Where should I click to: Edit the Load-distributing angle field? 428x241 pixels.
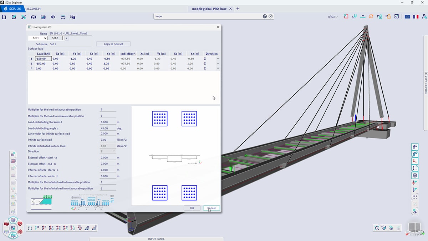point(107,128)
